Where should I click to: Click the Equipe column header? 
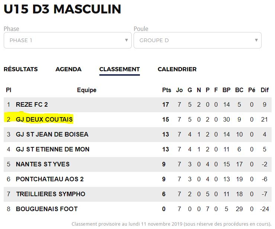pyautogui.click(x=87, y=90)
